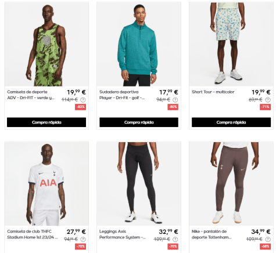276x253 pixels.
Task: Click the -82% discount badge
Action: point(81,107)
